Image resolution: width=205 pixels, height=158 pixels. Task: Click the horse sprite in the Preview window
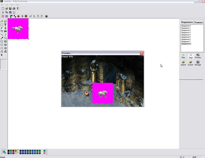tap(102, 94)
